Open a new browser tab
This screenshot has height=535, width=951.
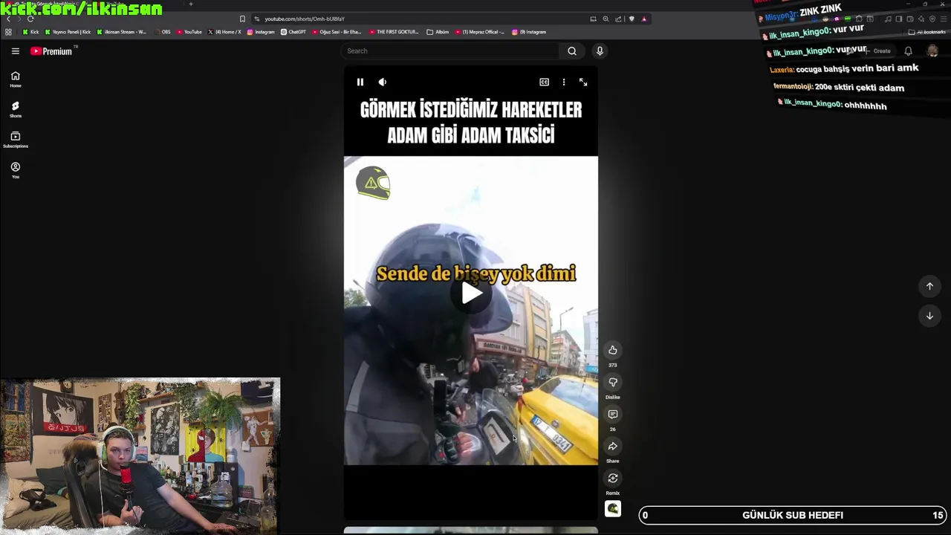(x=191, y=4)
